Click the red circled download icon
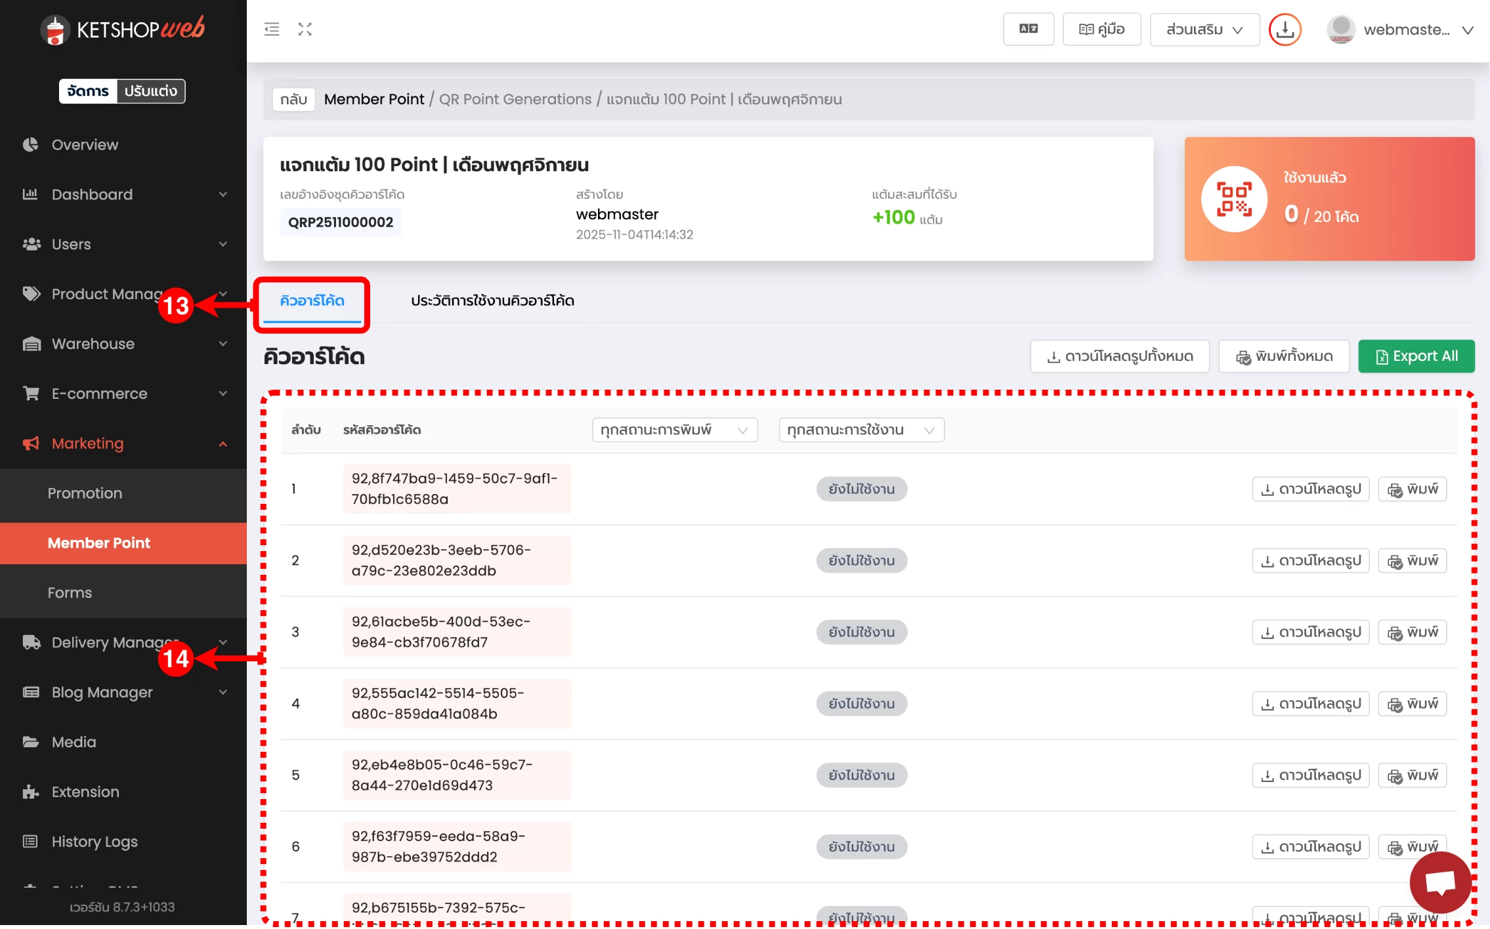This screenshot has height=929, width=1490. (x=1285, y=30)
